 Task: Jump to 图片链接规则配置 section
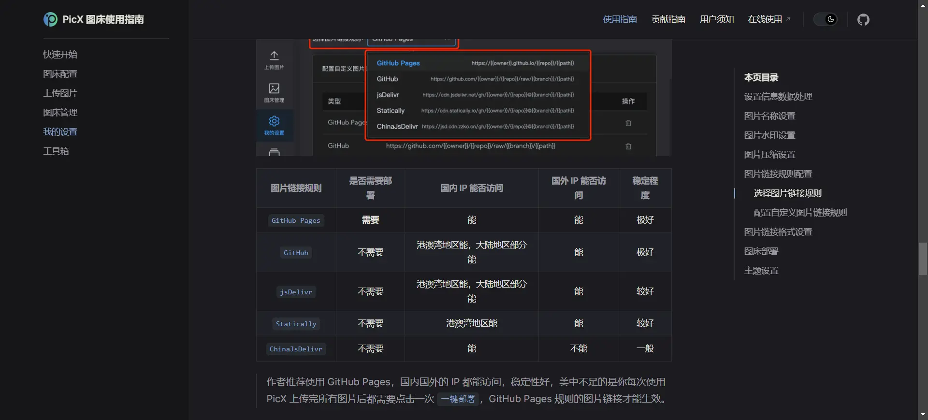[x=778, y=174]
